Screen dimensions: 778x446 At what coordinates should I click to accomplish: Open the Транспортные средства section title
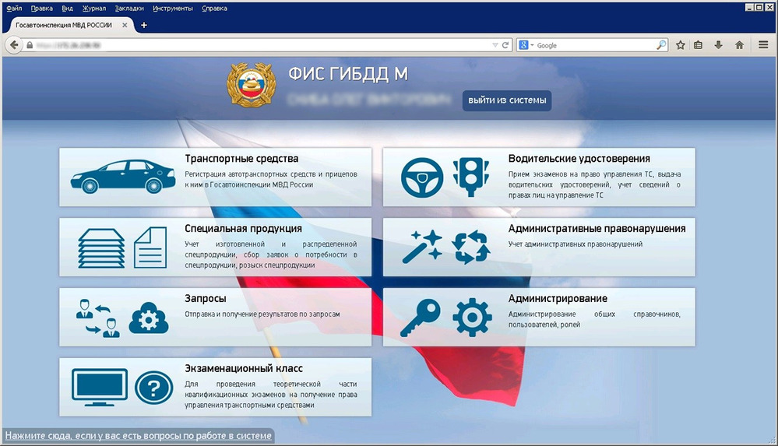click(241, 159)
